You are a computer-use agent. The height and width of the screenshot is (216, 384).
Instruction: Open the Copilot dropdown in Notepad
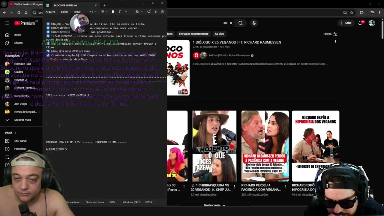pyautogui.click(x=139, y=12)
